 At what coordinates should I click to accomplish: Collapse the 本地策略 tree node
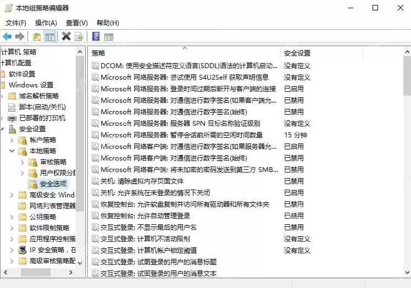click(12, 151)
